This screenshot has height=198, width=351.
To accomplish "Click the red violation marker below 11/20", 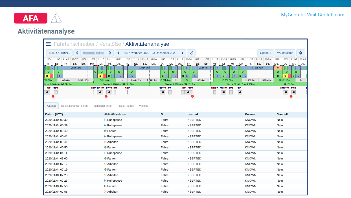I will click(x=192, y=96).
